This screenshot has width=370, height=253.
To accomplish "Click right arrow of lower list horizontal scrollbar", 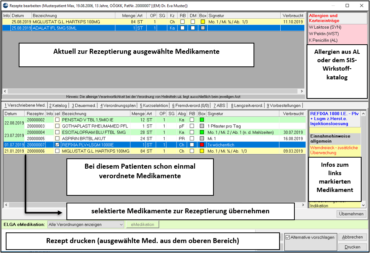I will (303, 205).
